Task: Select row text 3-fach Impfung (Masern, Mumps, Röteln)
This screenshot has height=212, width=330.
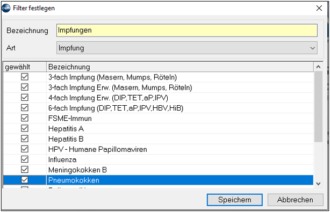Action: click(x=112, y=77)
